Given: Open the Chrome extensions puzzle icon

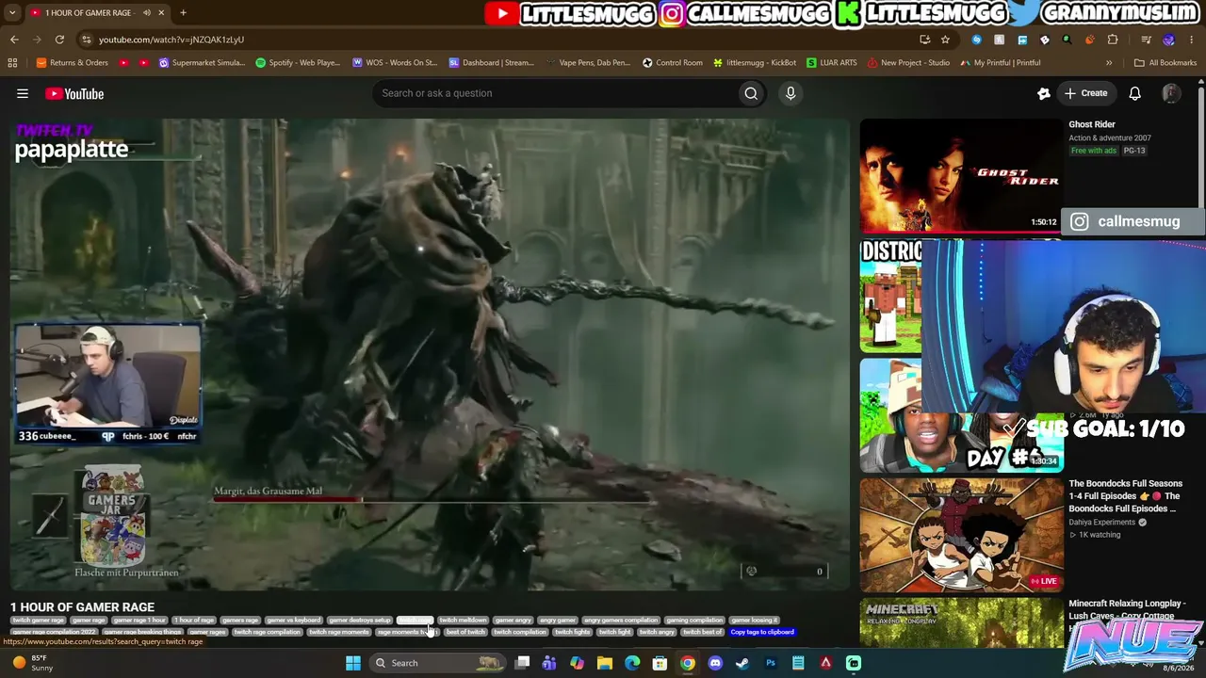Looking at the screenshot, I should tap(1113, 40).
